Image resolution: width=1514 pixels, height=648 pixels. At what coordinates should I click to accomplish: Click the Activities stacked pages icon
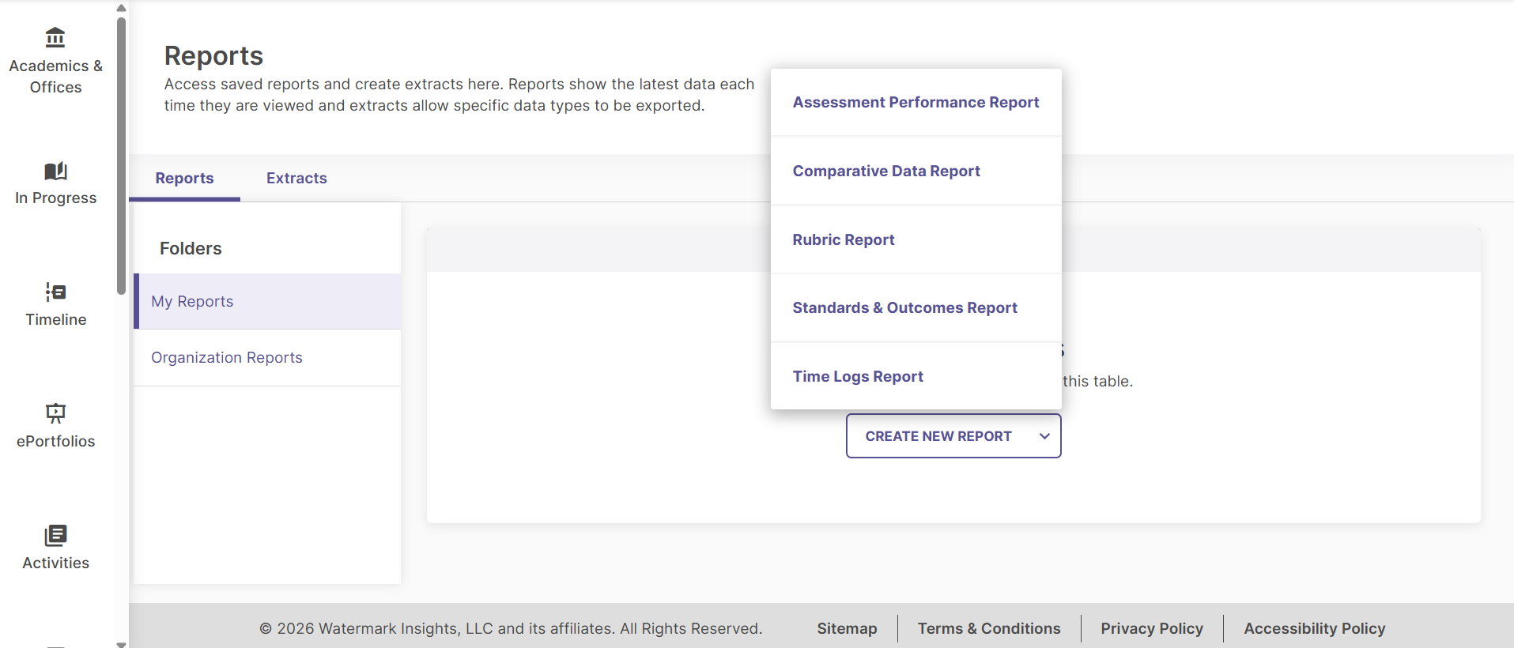(55, 535)
